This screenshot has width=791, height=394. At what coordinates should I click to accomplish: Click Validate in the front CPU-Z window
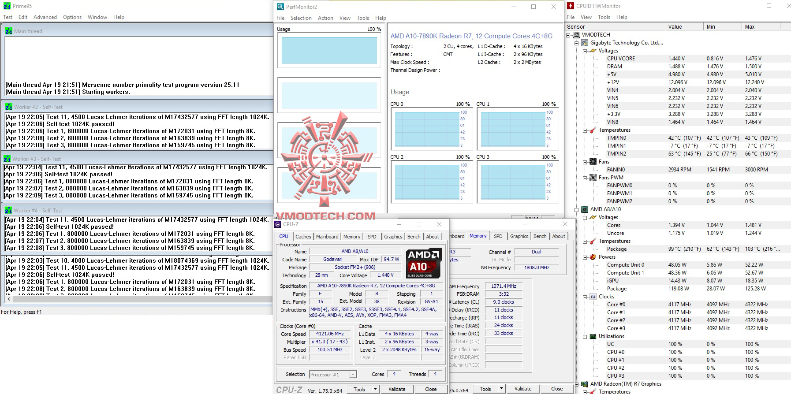(x=397, y=389)
